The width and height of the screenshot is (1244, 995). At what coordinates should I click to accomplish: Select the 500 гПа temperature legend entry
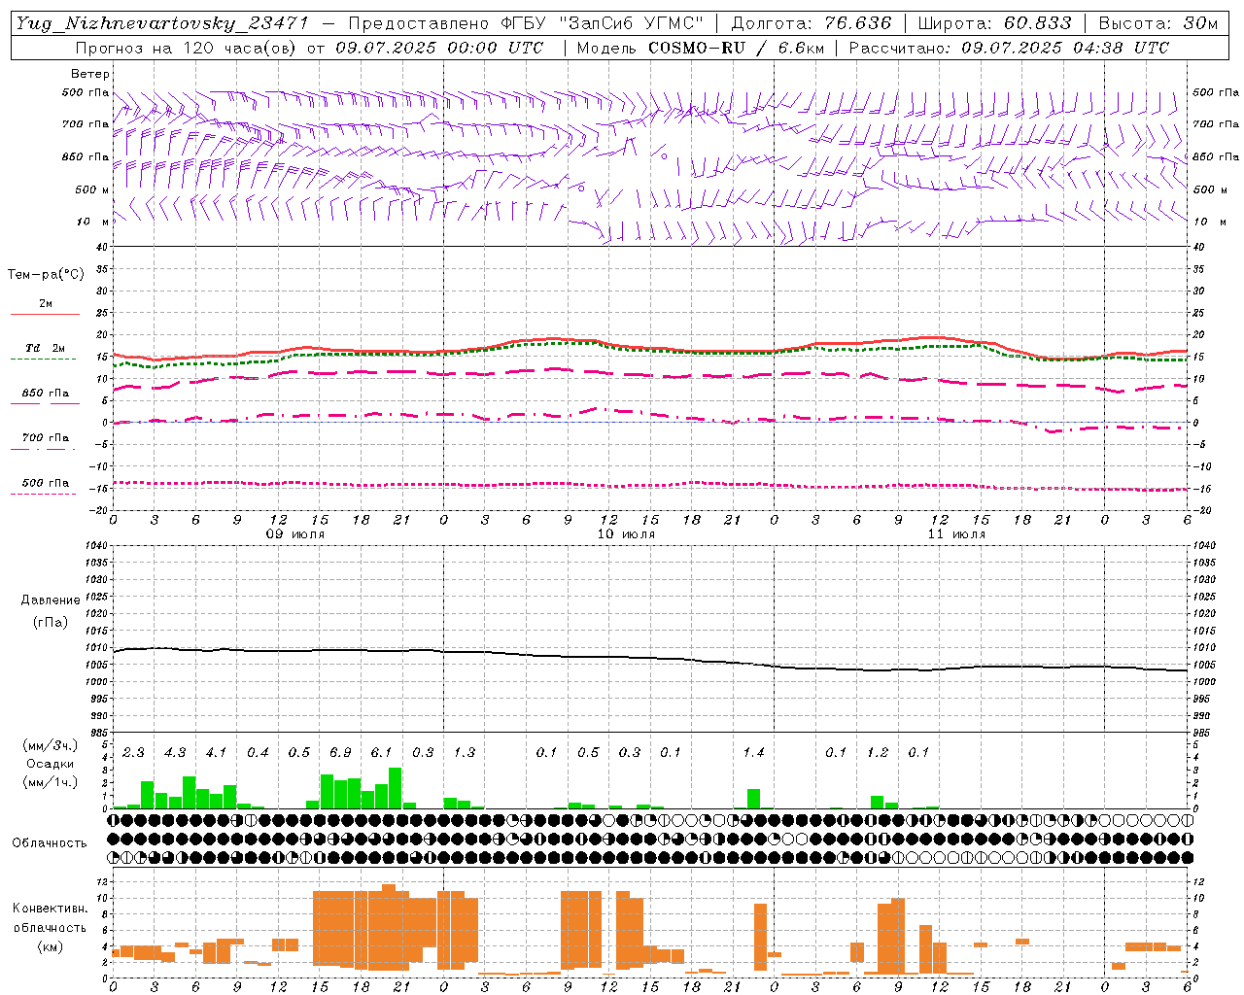45,483
